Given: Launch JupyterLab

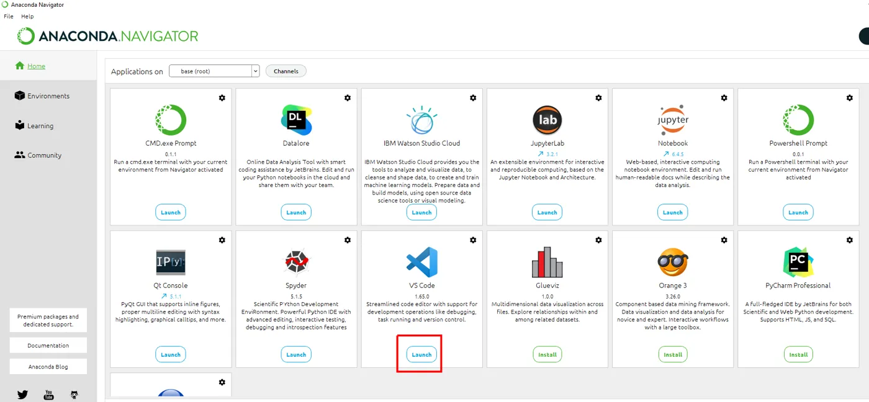Looking at the screenshot, I should click(x=547, y=212).
